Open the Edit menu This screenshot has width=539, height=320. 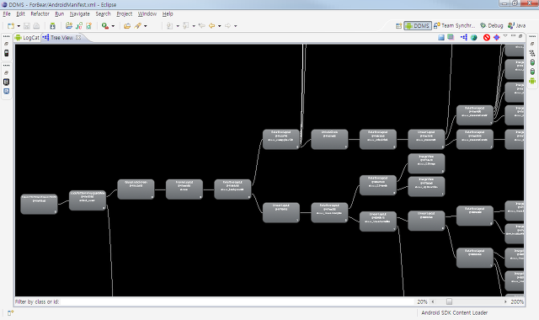[20, 14]
